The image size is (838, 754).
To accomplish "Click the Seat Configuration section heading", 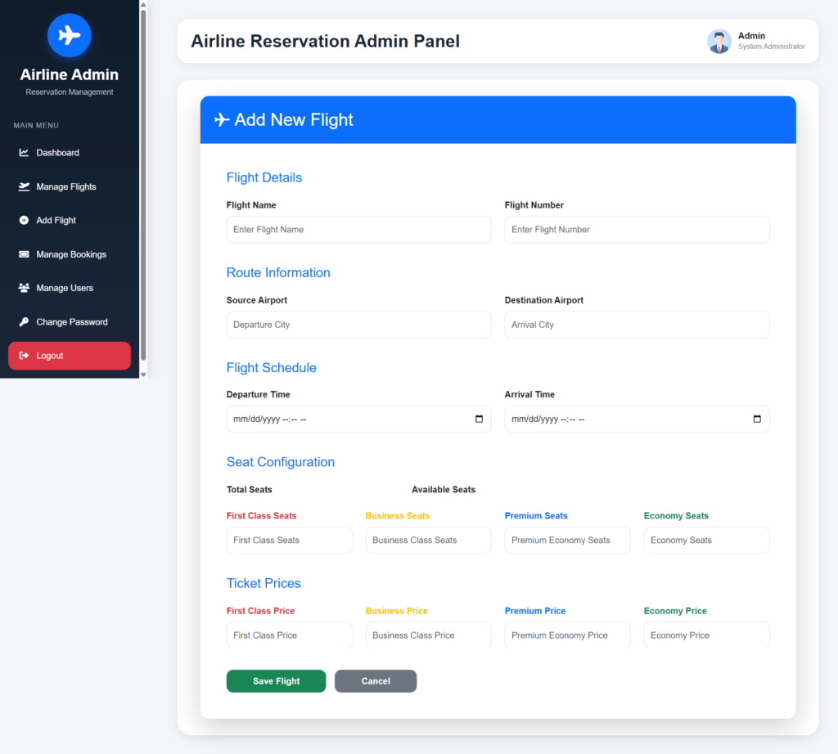I will (281, 462).
